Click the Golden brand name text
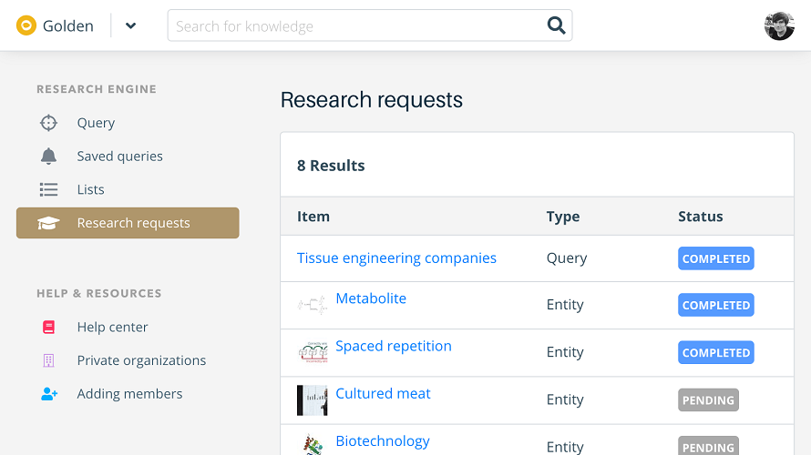This screenshot has width=811, height=455. coord(68,25)
